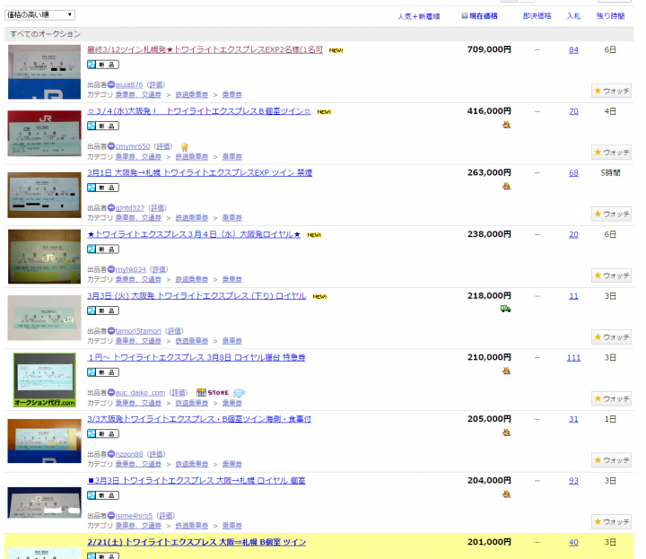Click the オークション代行.com thumbnail
The width and height of the screenshot is (646, 559).
pyautogui.click(x=45, y=380)
